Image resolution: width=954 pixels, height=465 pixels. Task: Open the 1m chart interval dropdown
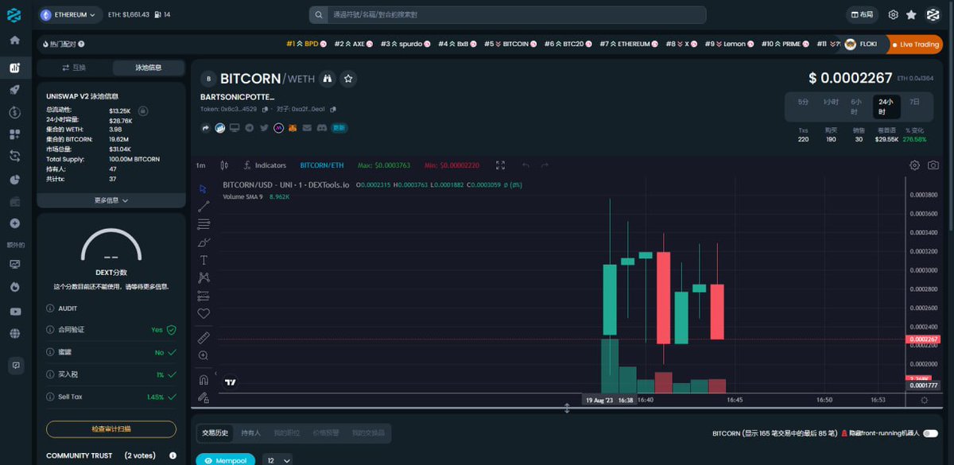point(200,165)
